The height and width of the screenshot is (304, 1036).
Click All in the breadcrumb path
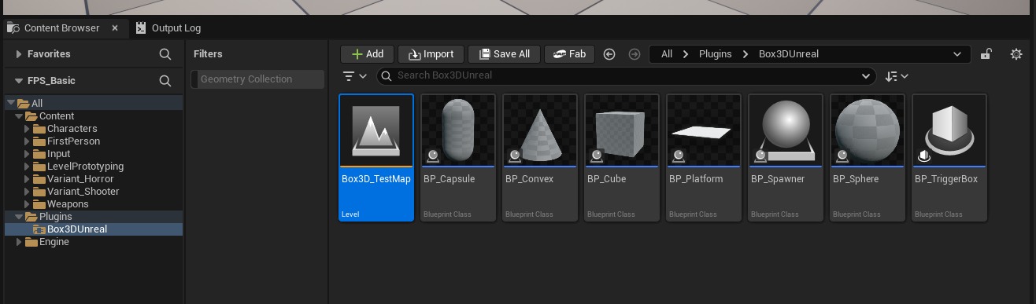pos(667,54)
